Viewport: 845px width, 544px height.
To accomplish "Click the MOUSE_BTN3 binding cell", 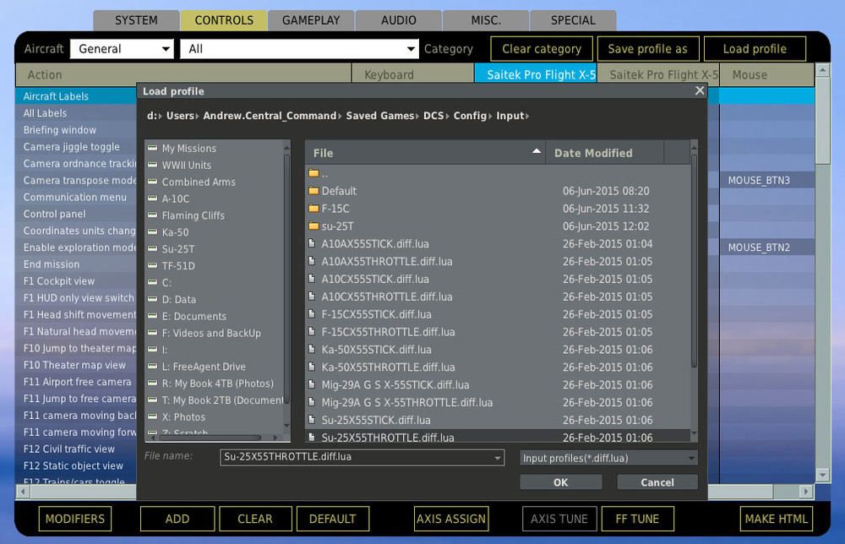I will [x=767, y=180].
